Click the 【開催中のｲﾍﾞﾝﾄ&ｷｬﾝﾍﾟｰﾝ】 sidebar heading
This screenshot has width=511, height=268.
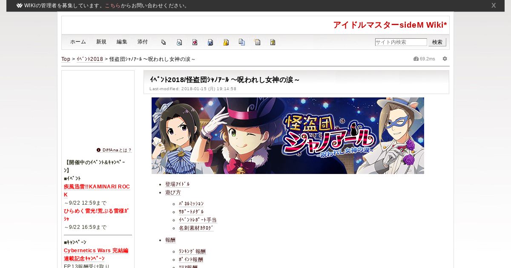click(x=94, y=166)
